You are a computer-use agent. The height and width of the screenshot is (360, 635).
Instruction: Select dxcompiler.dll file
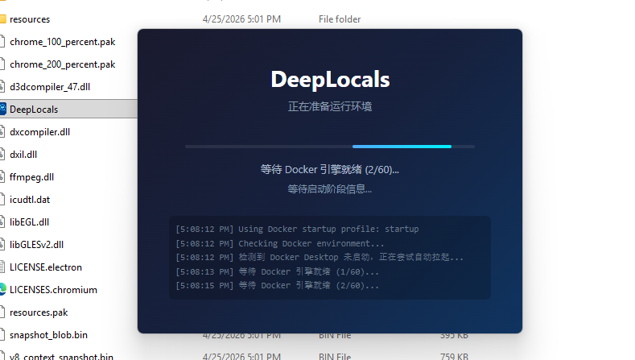(x=39, y=132)
